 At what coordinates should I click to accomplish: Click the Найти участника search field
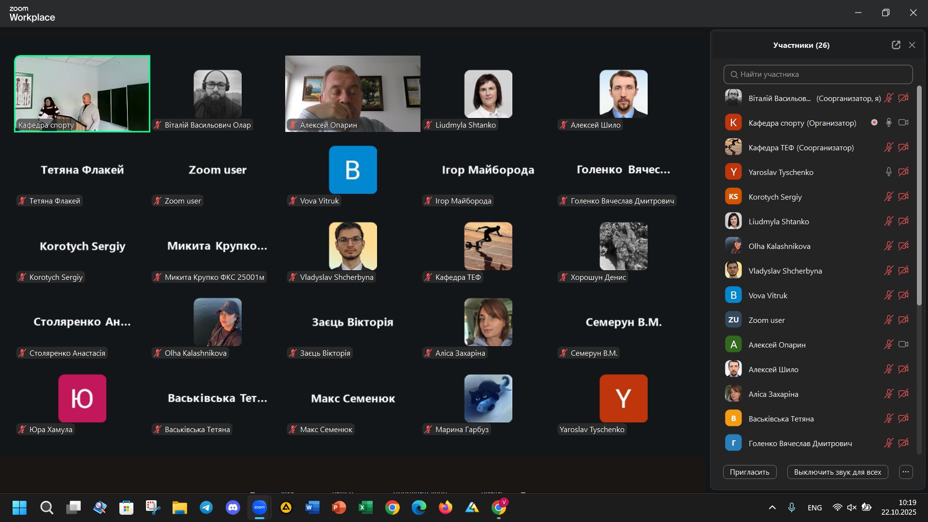(818, 74)
